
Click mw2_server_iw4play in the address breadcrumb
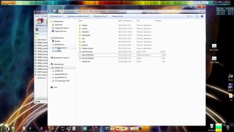97,11
